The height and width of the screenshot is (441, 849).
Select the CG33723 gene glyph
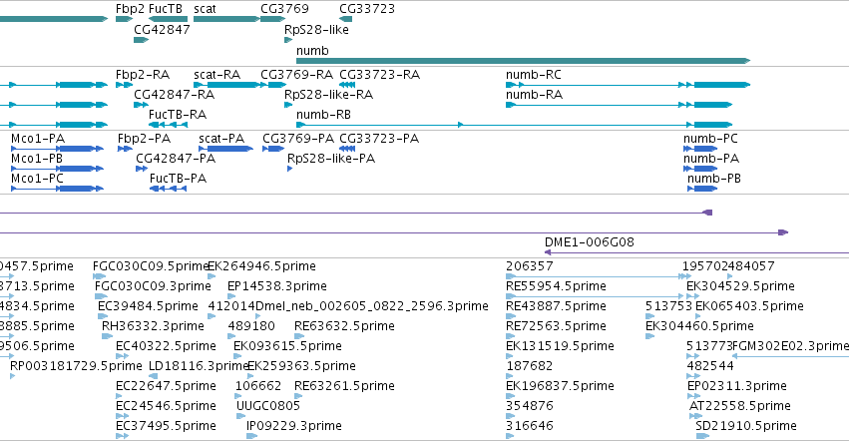345,19
